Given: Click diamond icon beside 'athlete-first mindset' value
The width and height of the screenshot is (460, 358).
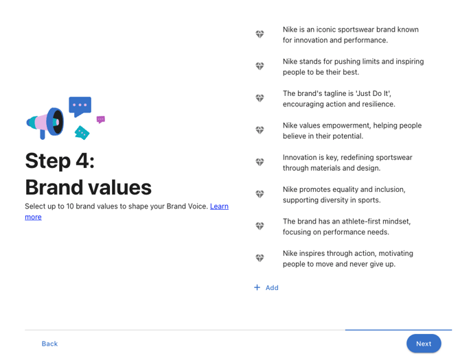Looking at the screenshot, I should tap(260, 226).
